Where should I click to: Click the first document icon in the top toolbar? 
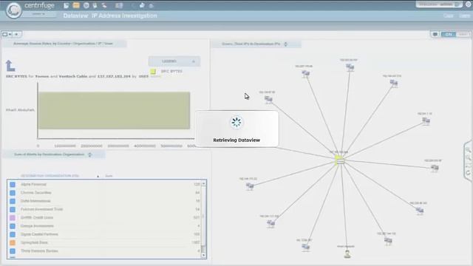point(67,5)
